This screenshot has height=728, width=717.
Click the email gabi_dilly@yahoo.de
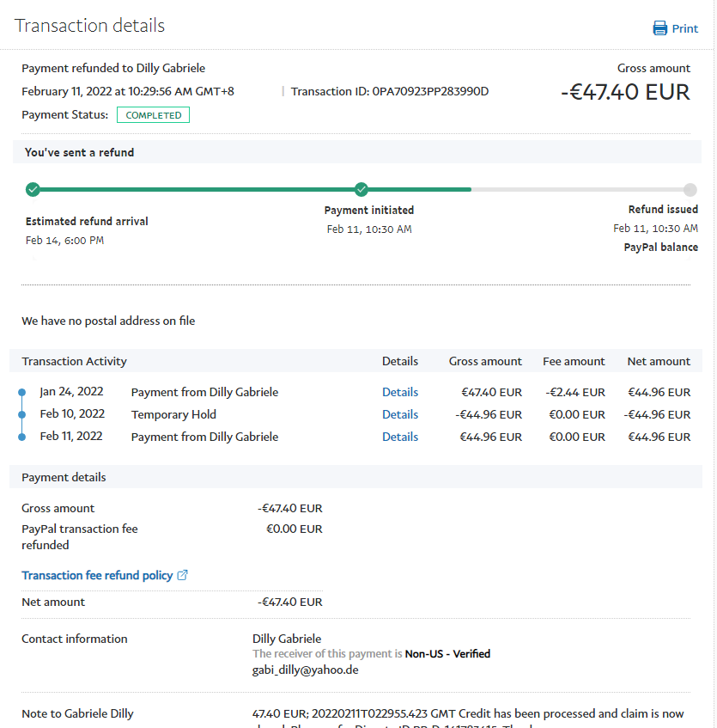[298, 670]
